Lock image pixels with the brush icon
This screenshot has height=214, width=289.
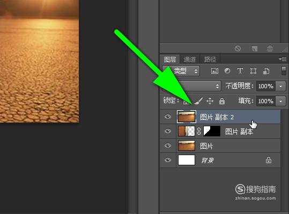198,101
